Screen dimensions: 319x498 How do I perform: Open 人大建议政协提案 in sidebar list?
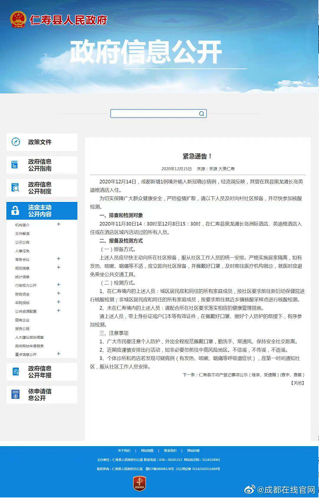click(x=29, y=337)
